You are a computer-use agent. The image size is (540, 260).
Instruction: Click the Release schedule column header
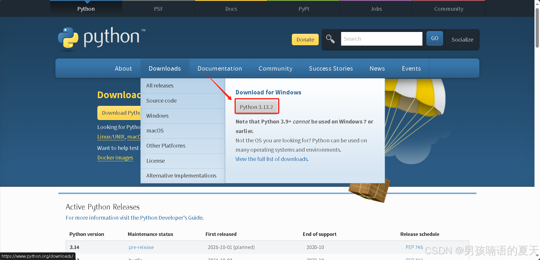click(420, 234)
